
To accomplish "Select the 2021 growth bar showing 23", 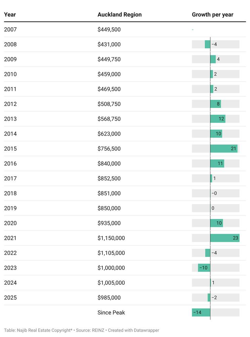I will [x=224, y=238].
